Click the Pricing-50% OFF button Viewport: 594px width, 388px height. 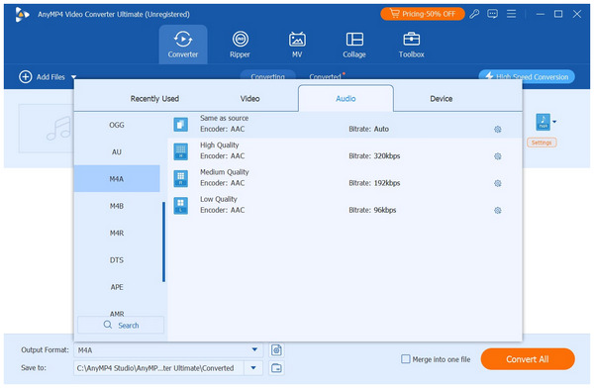423,14
